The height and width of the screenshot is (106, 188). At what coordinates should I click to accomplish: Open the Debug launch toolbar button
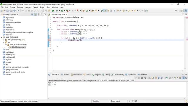pyautogui.click(x=57, y=11)
